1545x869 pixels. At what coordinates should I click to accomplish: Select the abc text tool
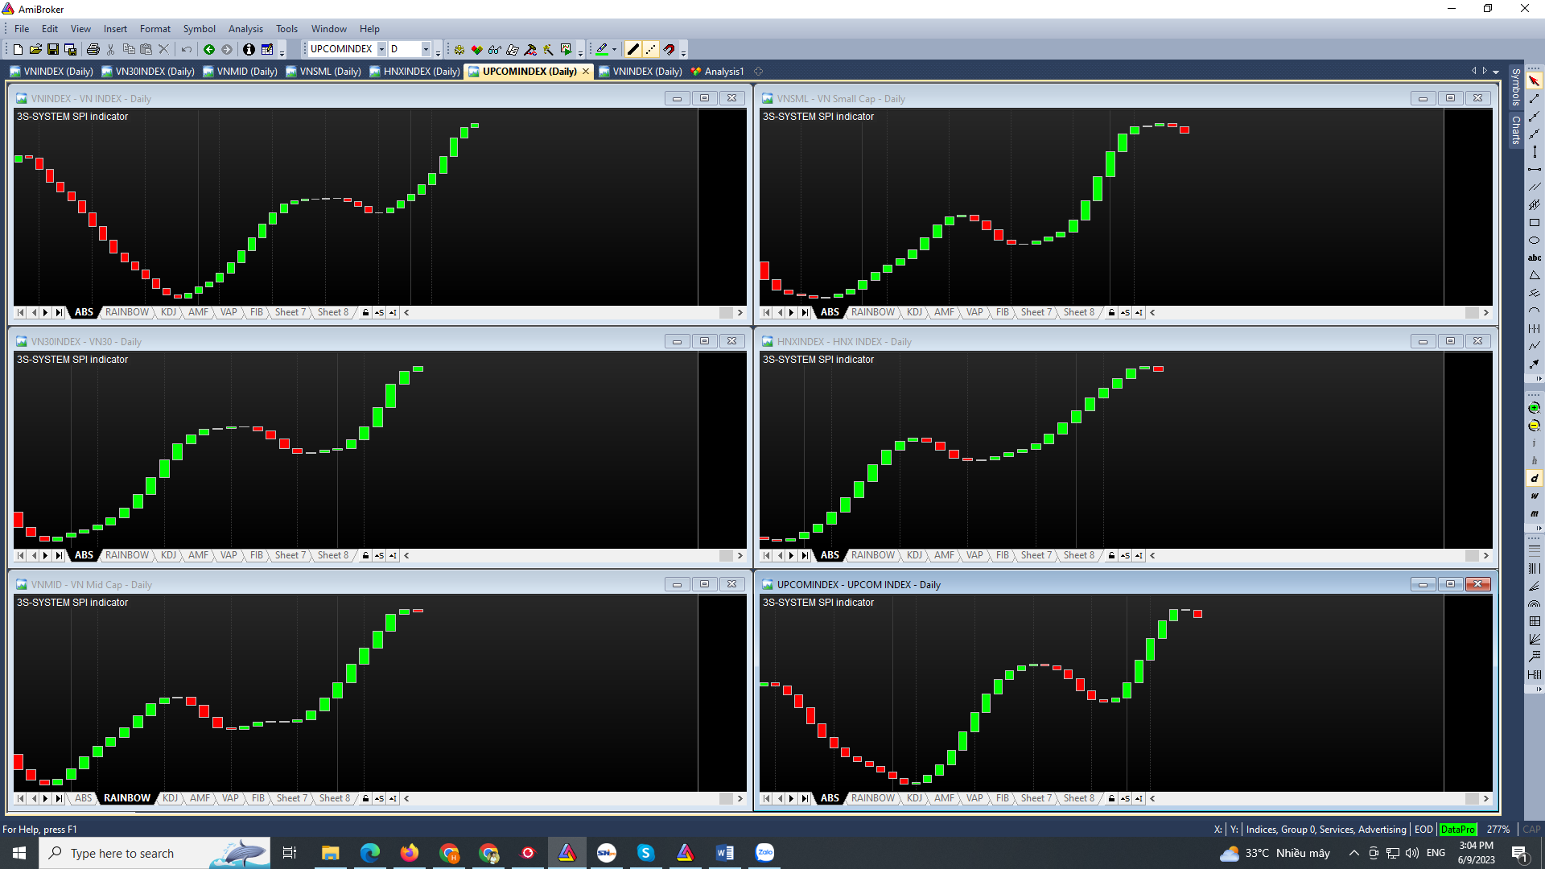[x=1535, y=258]
